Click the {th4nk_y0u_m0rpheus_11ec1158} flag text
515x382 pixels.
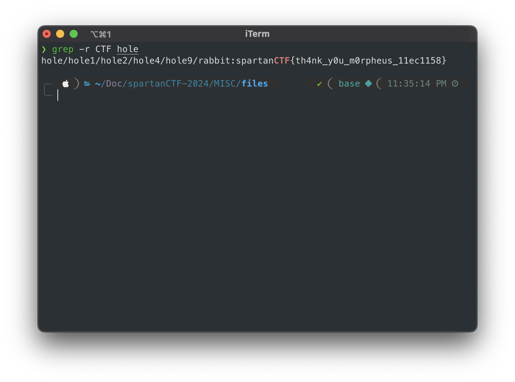368,61
